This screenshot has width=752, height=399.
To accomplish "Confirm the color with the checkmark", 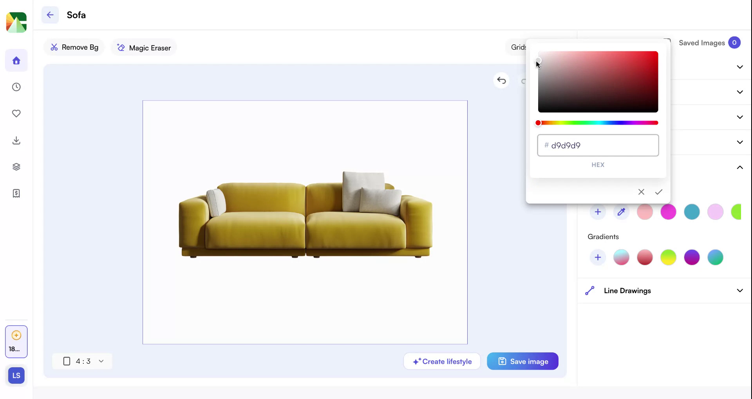I will coord(658,192).
